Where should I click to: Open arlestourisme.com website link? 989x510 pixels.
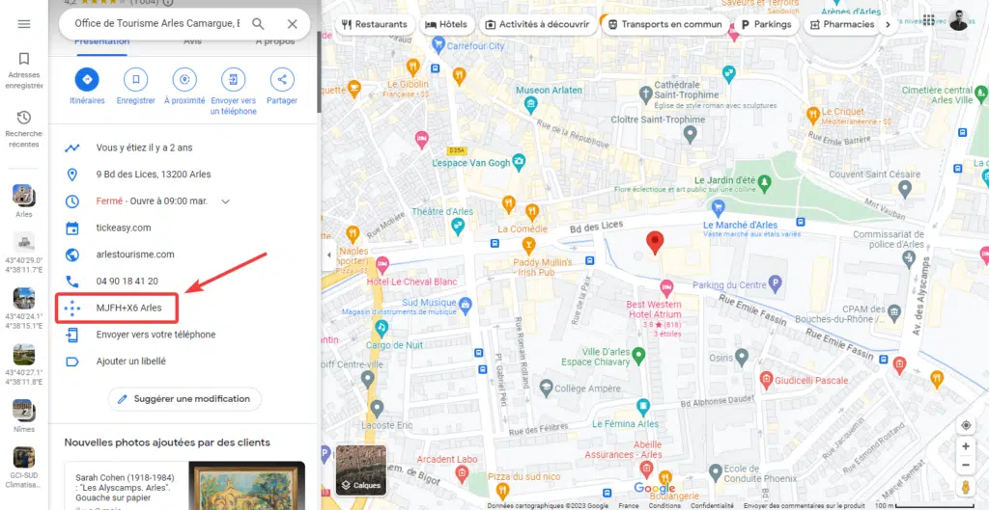tap(135, 255)
